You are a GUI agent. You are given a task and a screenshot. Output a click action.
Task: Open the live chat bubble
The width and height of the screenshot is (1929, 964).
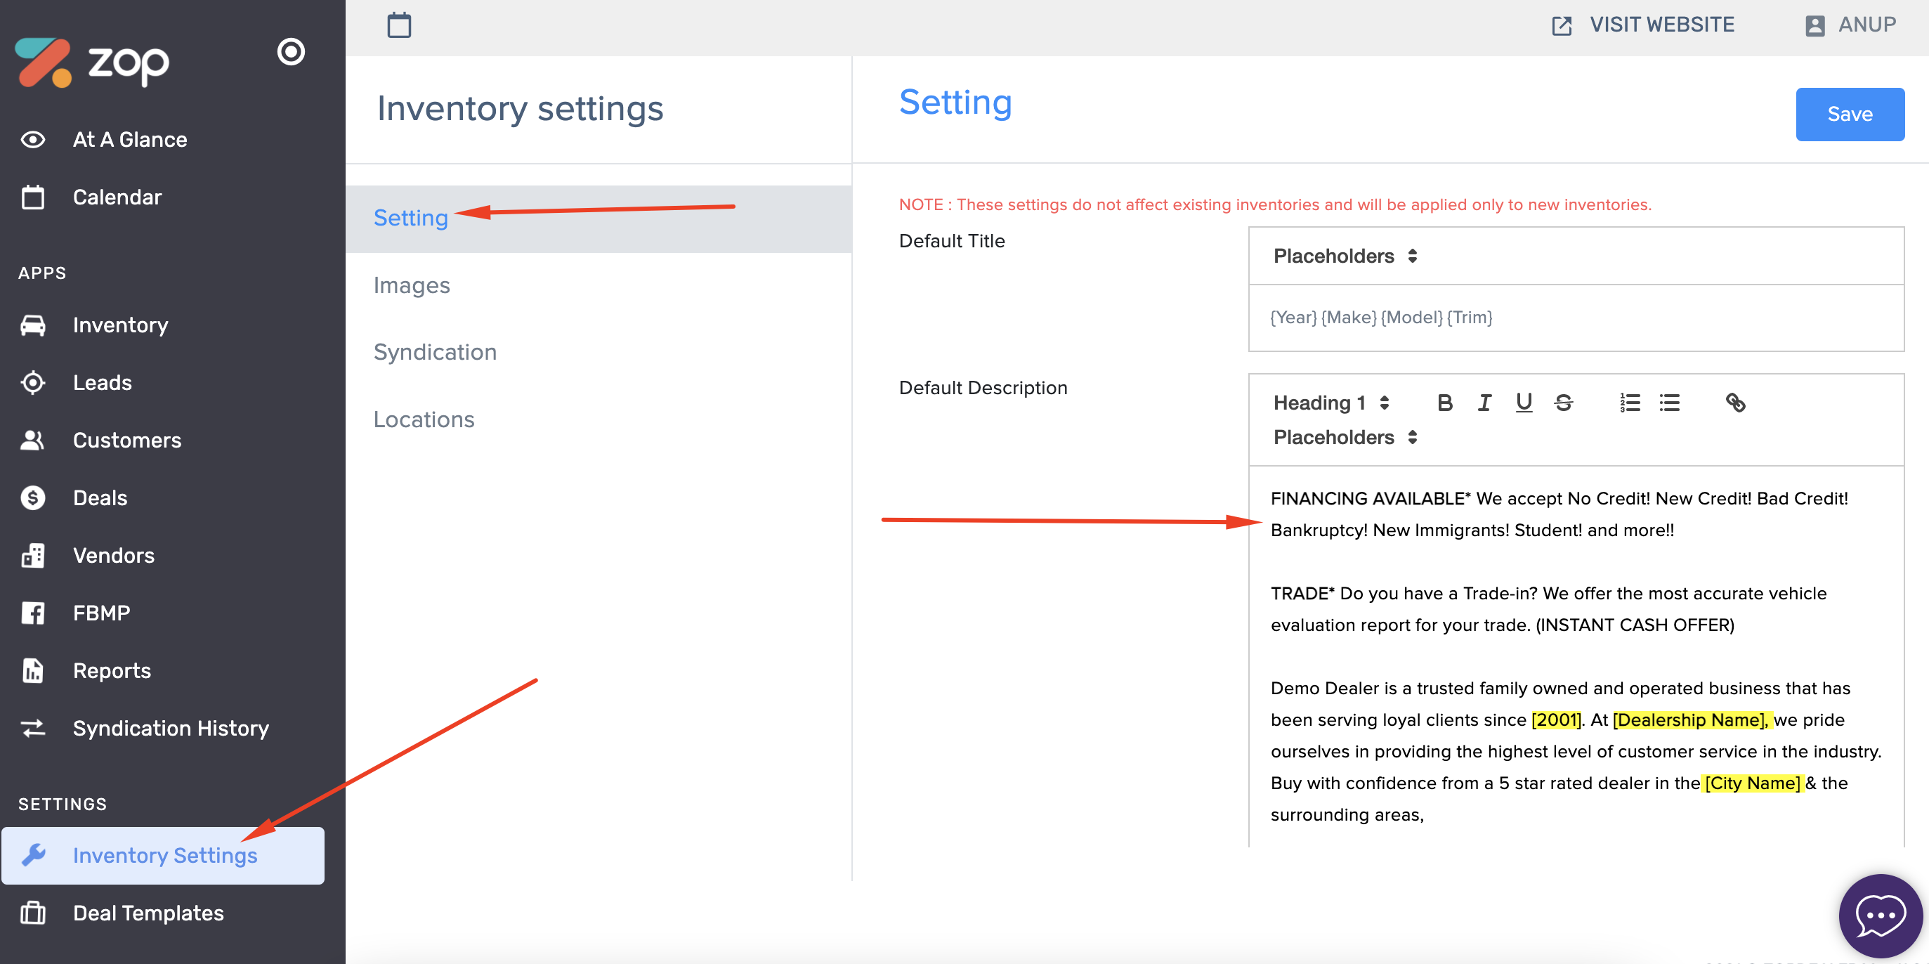pyautogui.click(x=1880, y=915)
